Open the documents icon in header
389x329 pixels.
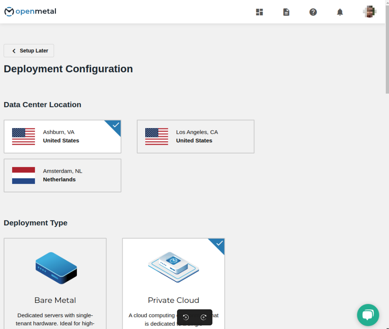[286, 12]
